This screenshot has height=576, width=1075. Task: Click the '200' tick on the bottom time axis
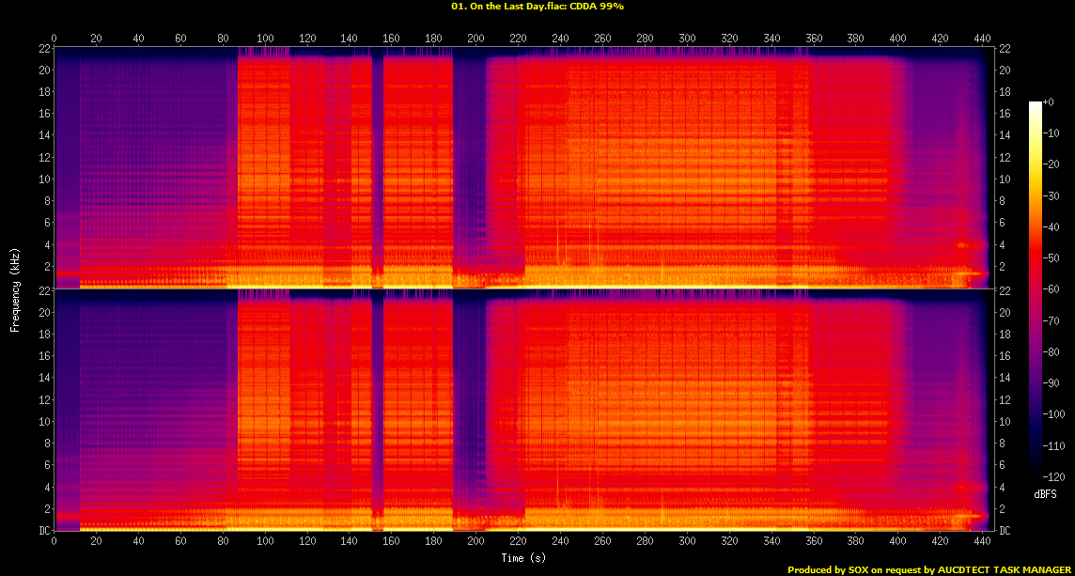coord(475,541)
